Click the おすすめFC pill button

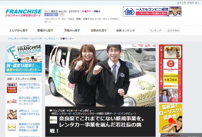point(173,31)
